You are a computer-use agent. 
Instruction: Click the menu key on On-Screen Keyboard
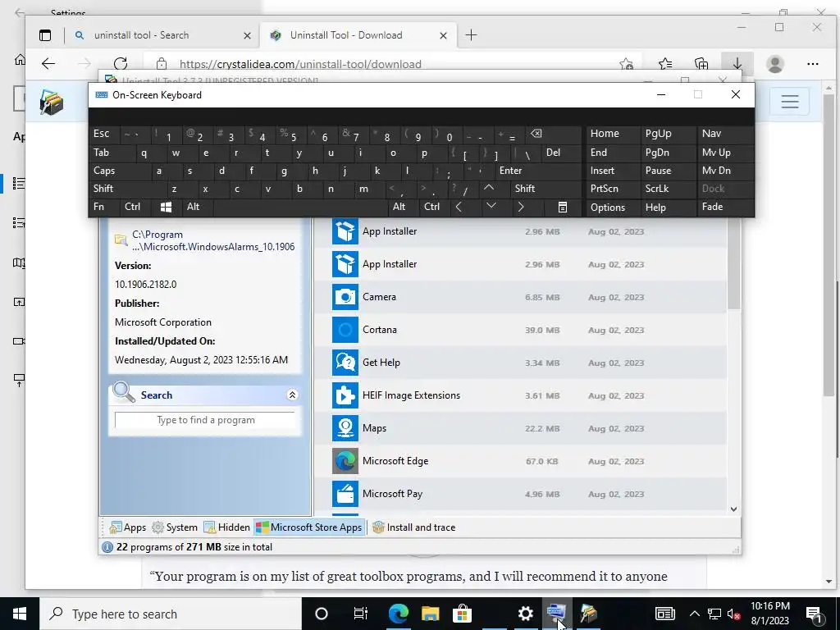[x=563, y=208]
